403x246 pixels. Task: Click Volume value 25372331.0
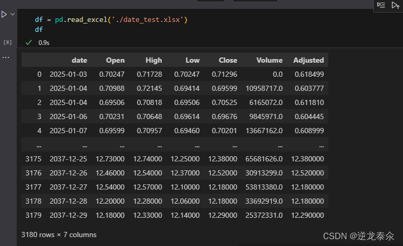click(264, 215)
